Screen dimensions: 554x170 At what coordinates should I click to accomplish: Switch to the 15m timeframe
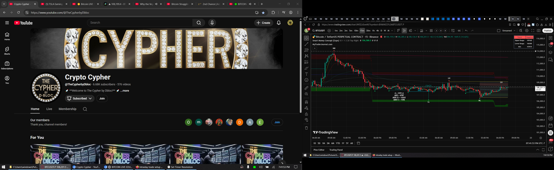click(x=362, y=31)
